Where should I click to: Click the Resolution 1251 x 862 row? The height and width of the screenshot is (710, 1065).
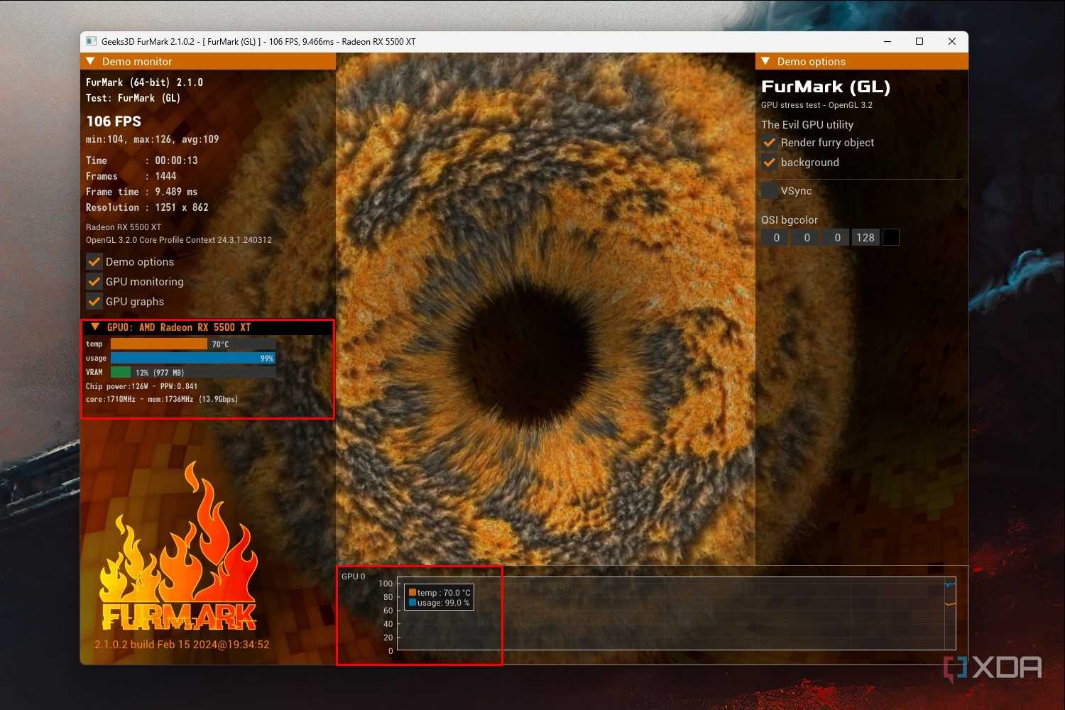coord(147,207)
